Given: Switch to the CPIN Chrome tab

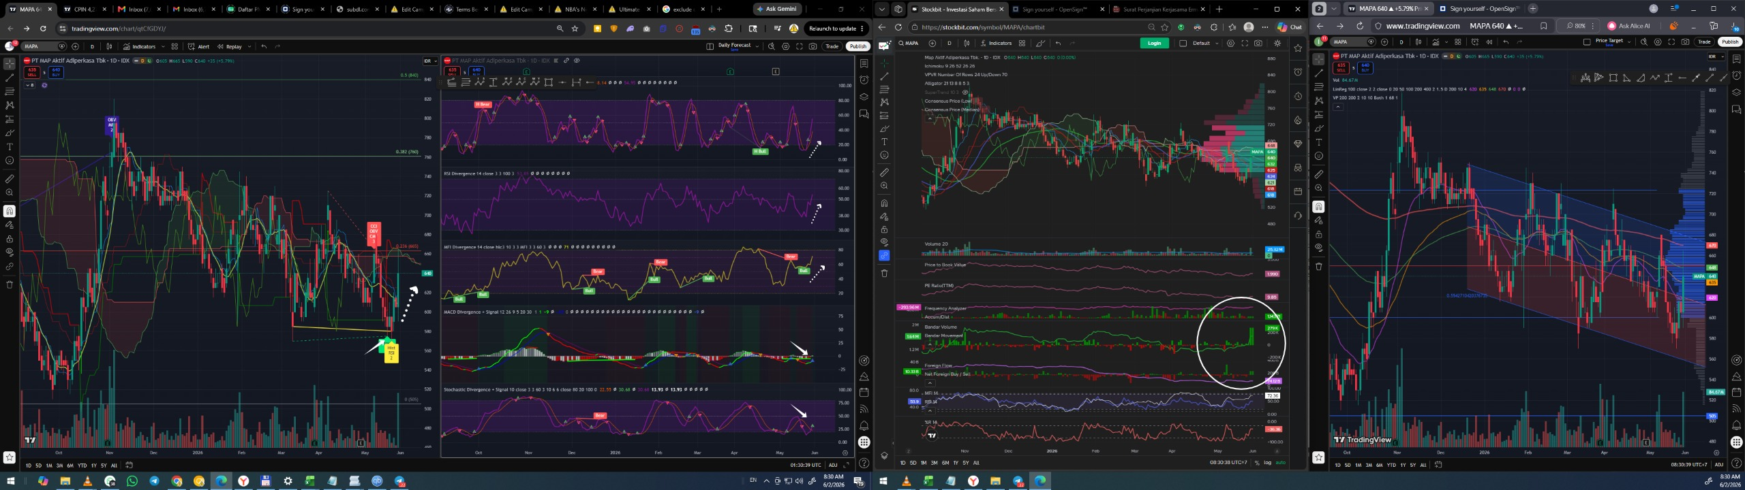Looking at the screenshot, I should [84, 10].
